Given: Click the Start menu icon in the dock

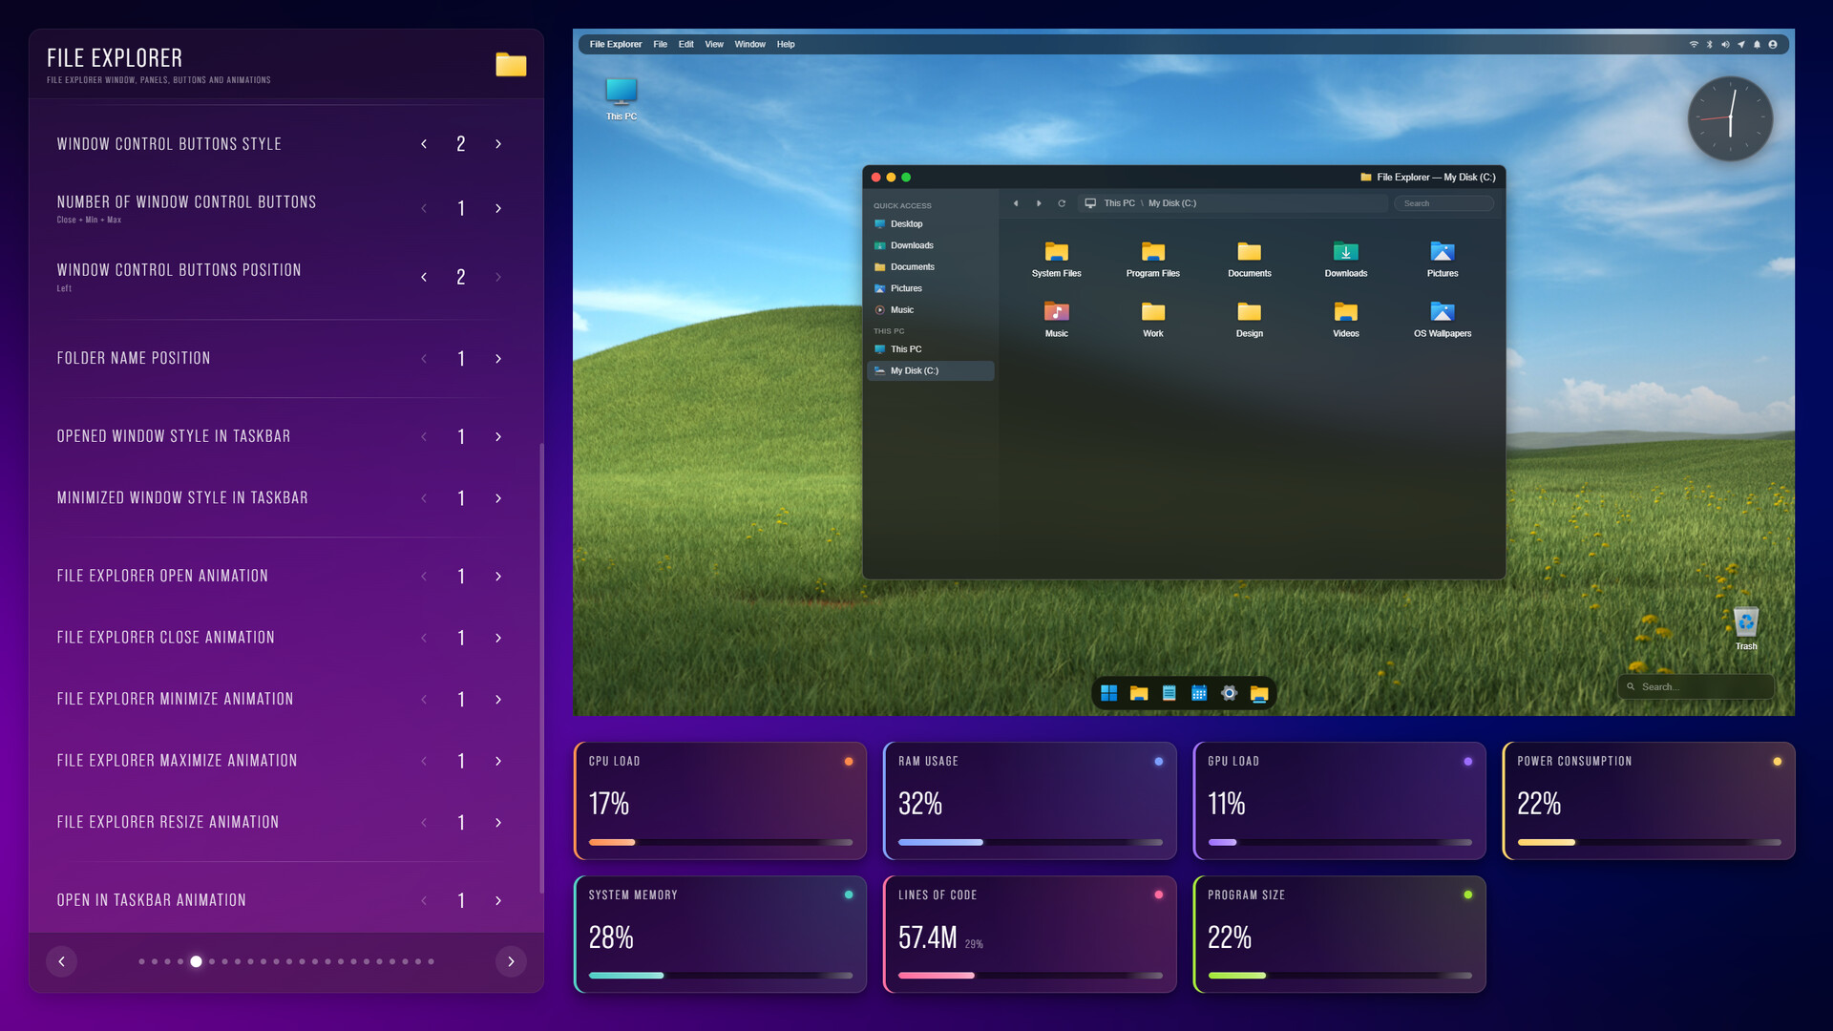Looking at the screenshot, I should coord(1108,693).
